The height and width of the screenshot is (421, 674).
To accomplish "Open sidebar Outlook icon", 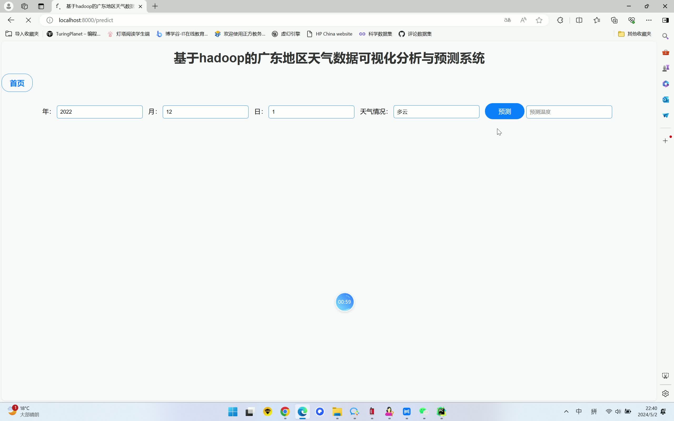I will (x=665, y=99).
